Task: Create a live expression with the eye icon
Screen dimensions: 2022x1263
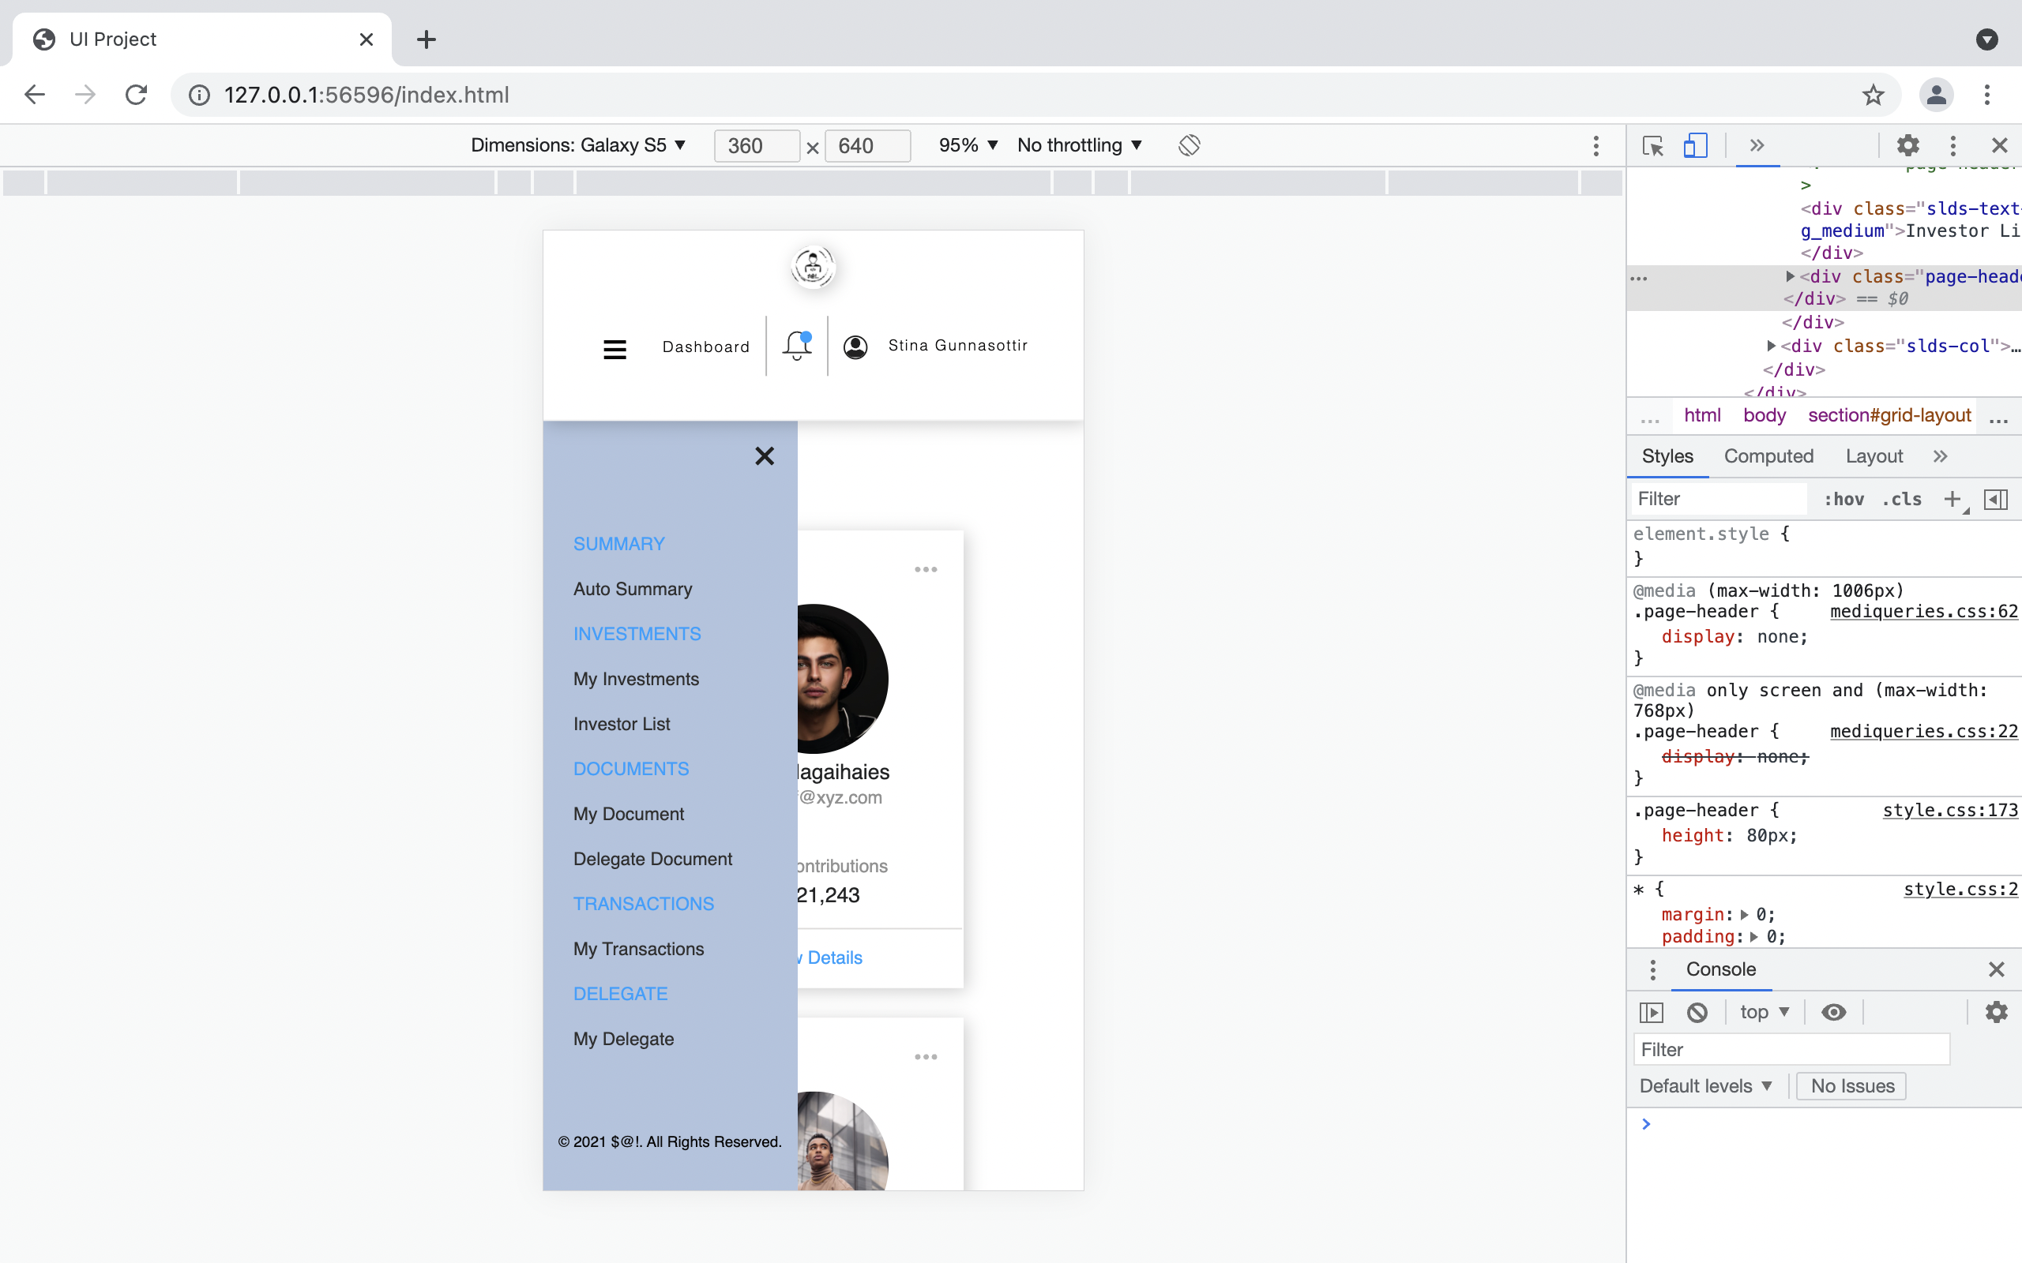Action: [x=1835, y=1011]
